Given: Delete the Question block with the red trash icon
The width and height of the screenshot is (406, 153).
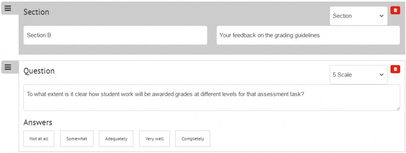Looking at the screenshot, I should click(395, 69).
